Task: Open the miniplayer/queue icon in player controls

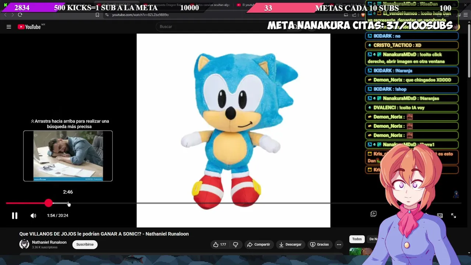Action: coord(373,214)
